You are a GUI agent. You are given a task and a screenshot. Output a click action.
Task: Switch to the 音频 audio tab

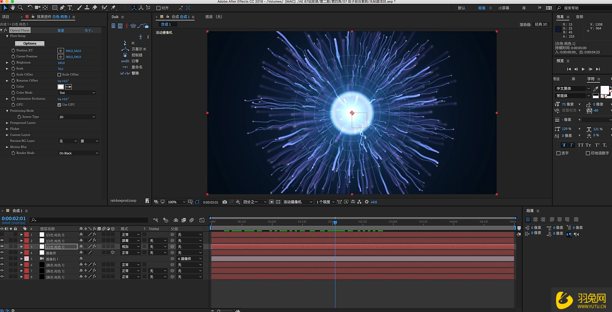[580, 17]
